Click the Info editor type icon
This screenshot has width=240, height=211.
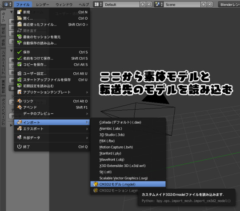[8, 4]
